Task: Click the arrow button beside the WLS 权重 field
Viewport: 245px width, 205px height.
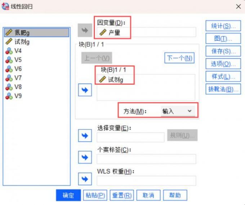Action: pos(85,179)
